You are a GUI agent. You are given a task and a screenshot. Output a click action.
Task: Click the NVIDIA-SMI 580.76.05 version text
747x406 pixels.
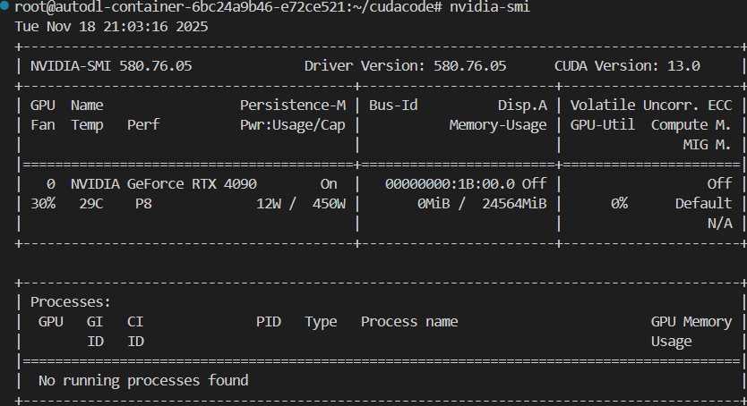111,66
